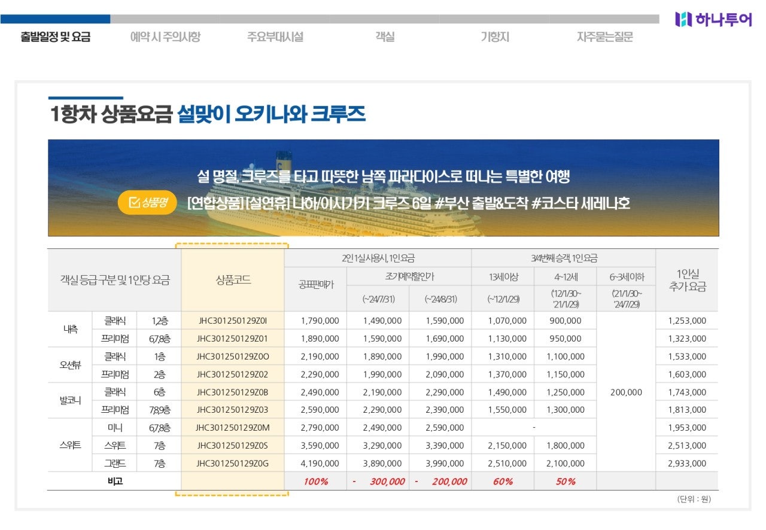The height and width of the screenshot is (530, 766).
Task: Click the 200,000 infant fare cell
Action: click(x=626, y=392)
